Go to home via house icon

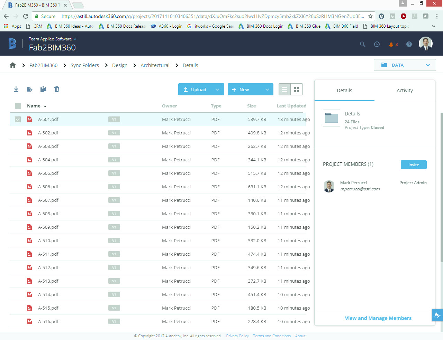[13, 65]
